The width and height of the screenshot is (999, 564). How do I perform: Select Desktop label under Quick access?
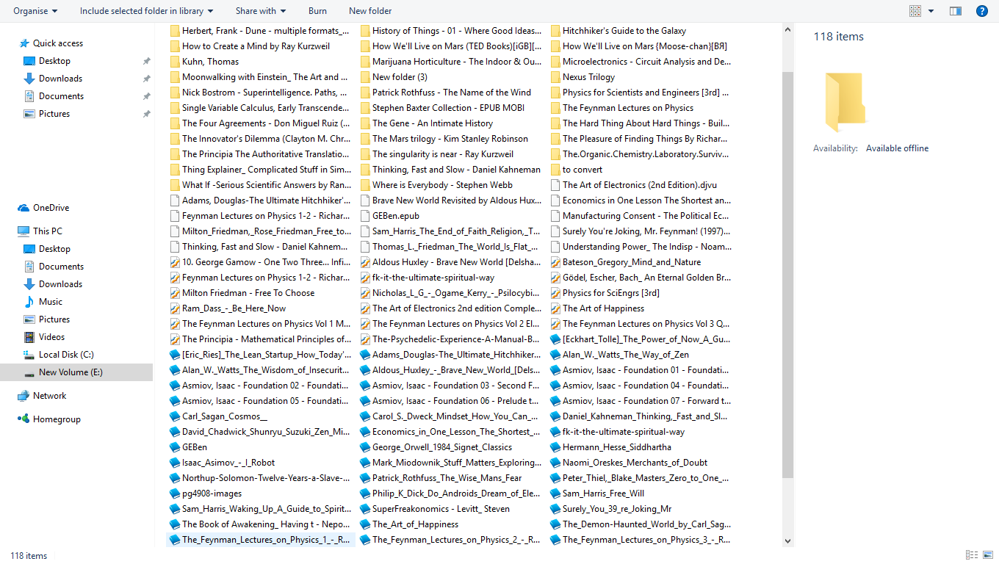(54, 61)
